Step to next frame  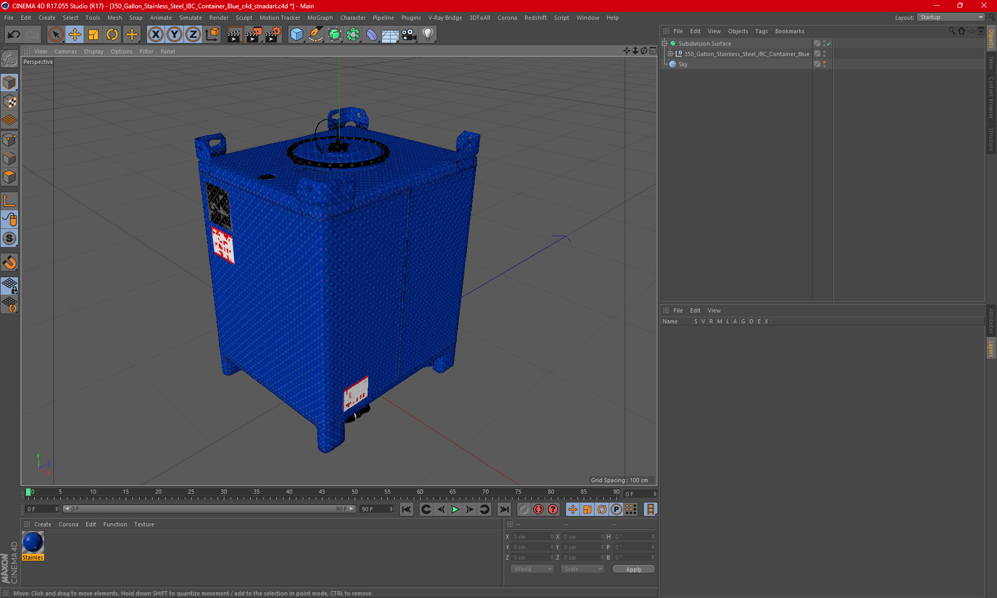tap(469, 509)
